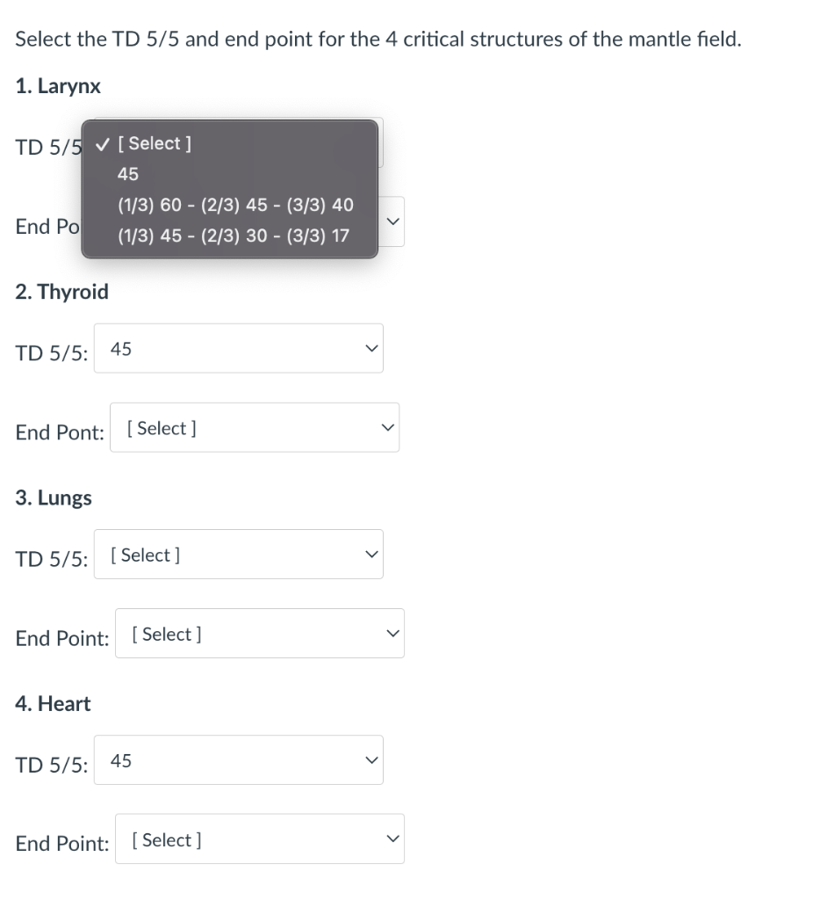Select "45" from the open Larynx dropdown
The height and width of the screenshot is (900, 820).
pos(127,173)
